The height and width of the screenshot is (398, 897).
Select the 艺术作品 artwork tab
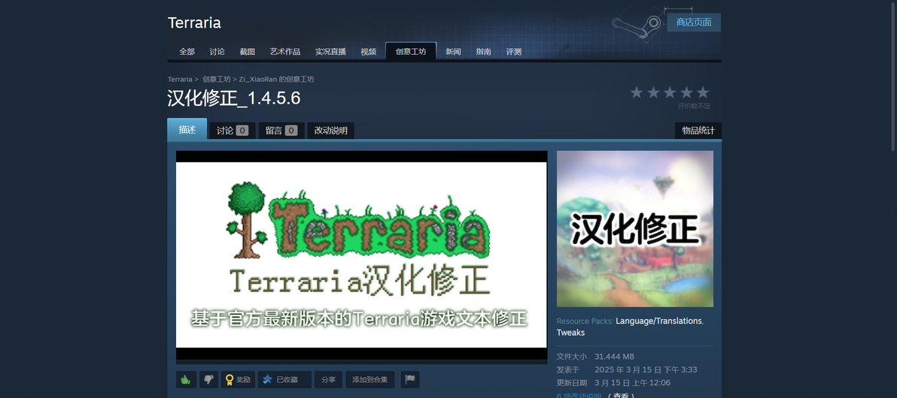click(285, 51)
